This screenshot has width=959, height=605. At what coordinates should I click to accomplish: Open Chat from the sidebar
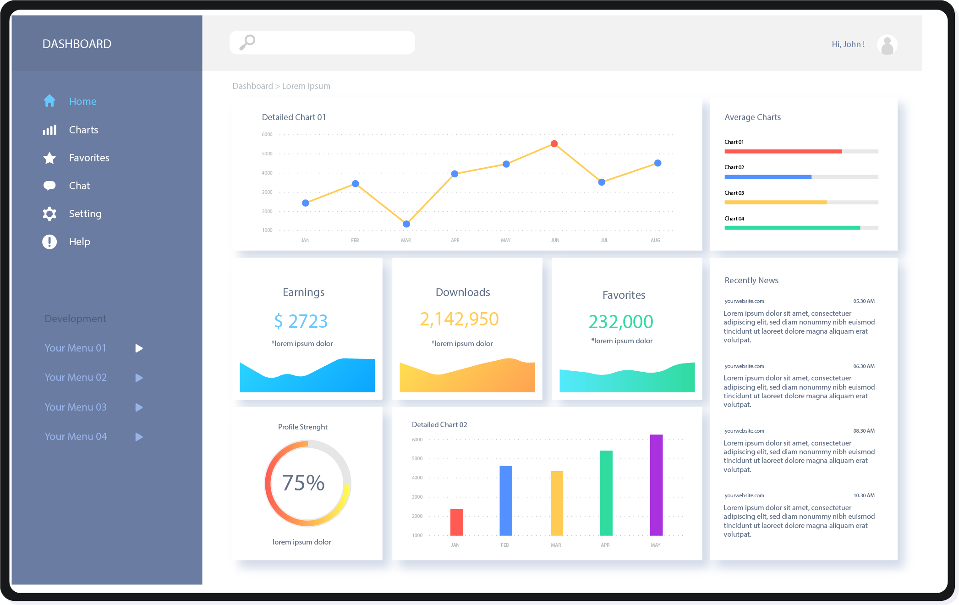(79, 186)
